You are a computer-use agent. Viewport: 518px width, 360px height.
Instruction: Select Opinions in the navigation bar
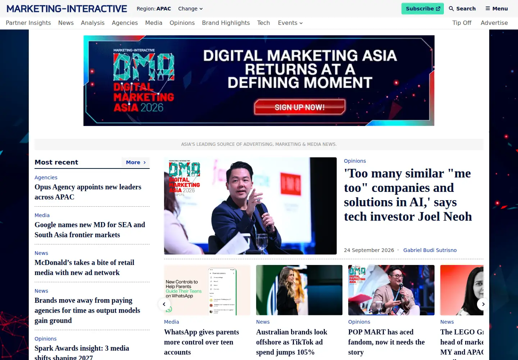[182, 23]
